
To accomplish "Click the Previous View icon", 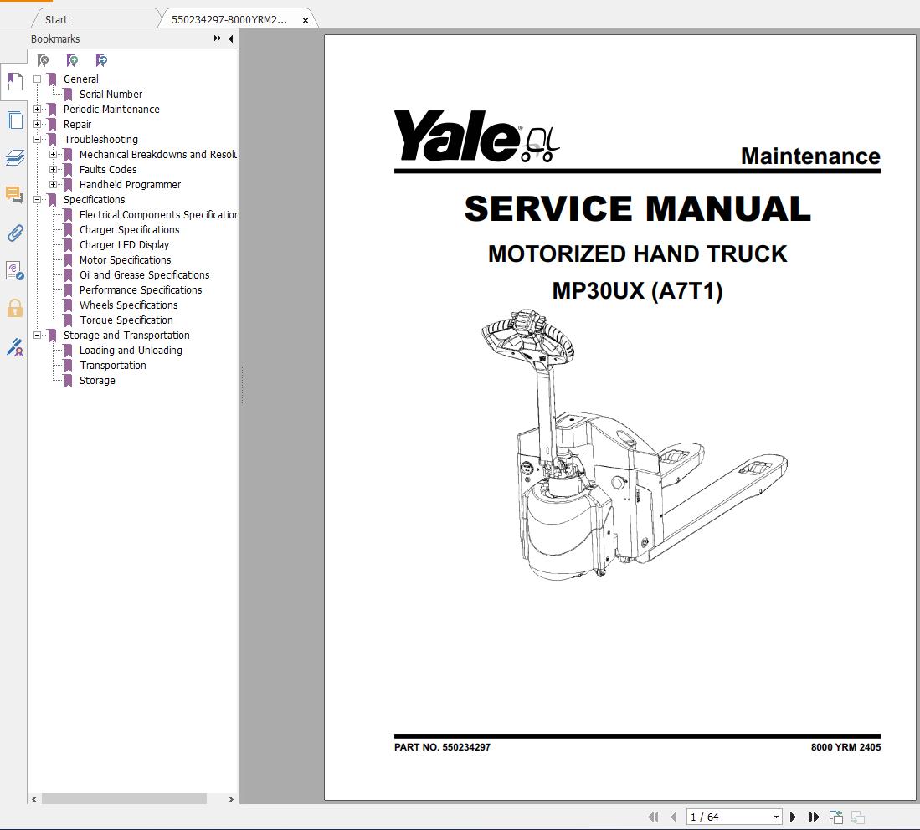I will pos(835,817).
